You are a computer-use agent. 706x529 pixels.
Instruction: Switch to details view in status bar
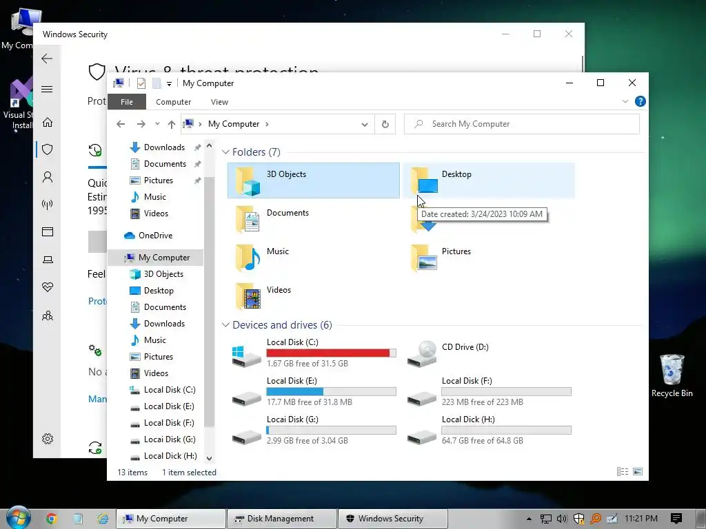tap(623, 471)
